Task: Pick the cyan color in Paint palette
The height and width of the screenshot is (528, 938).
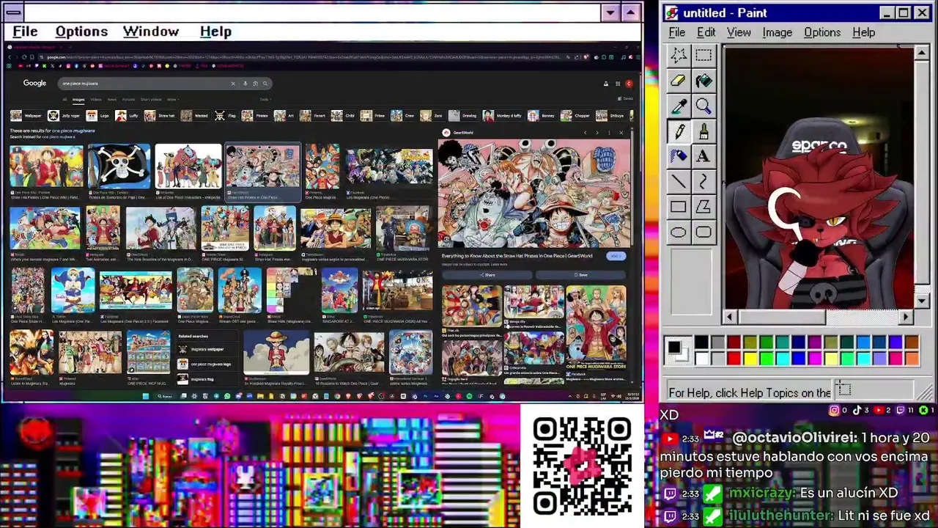Action: tap(783, 359)
